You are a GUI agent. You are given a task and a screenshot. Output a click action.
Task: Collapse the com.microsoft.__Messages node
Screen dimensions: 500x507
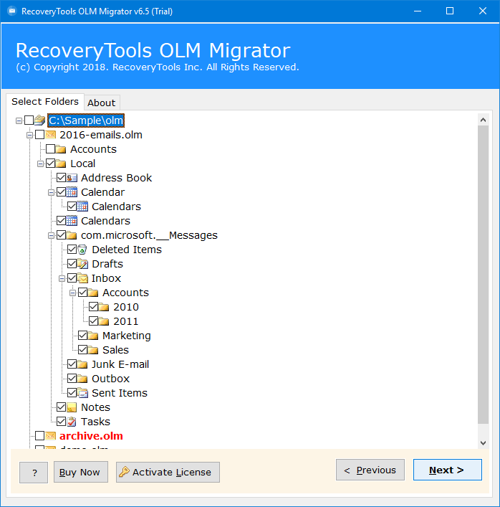coord(51,236)
